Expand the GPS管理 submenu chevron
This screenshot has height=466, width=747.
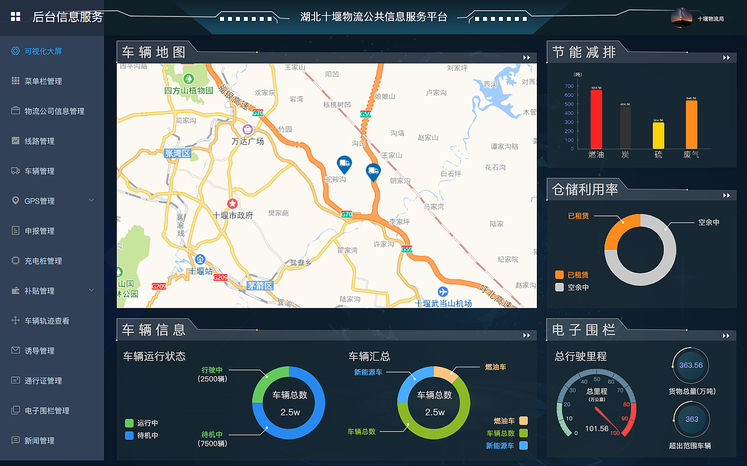pyautogui.click(x=91, y=200)
